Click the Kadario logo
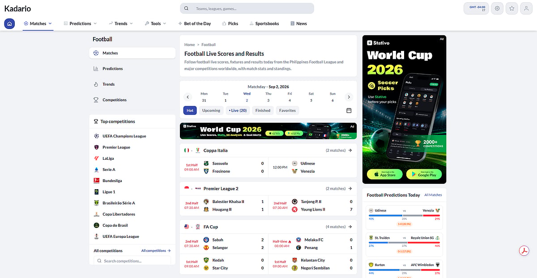Screen dimensions: 537x278 pos(17,8)
